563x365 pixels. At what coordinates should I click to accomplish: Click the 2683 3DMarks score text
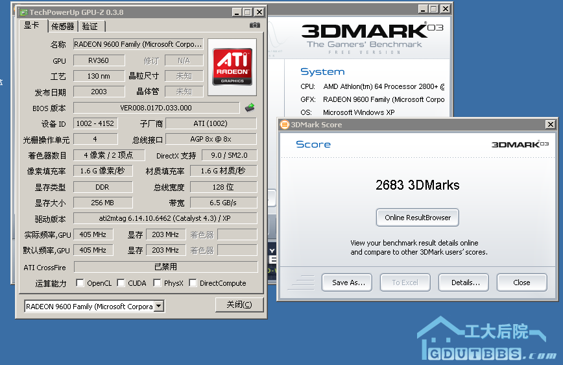point(417,185)
